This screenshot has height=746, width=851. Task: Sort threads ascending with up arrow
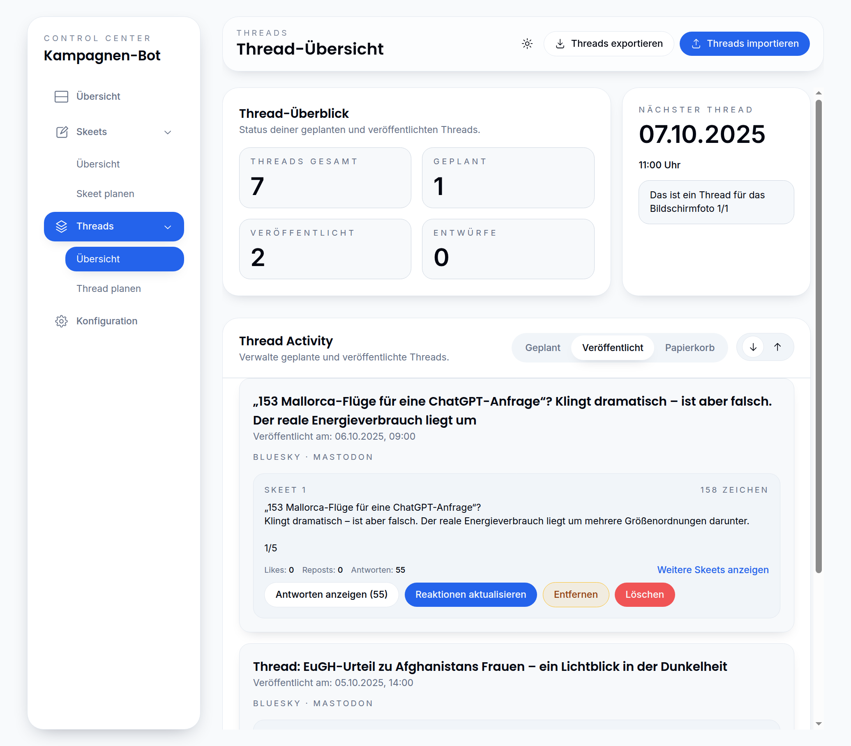[x=777, y=347]
